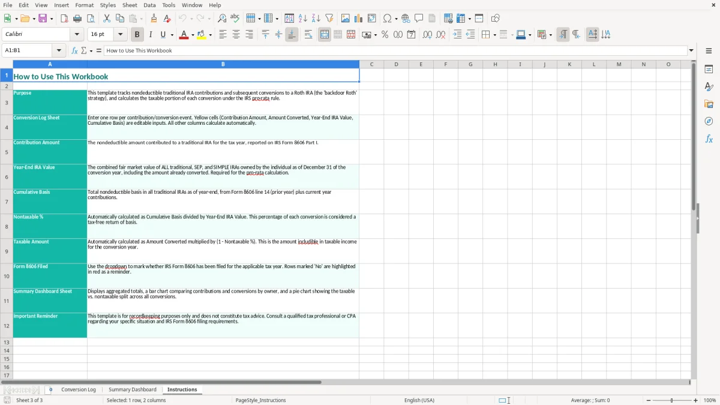Click the Copy icon
The height and width of the screenshot is (405, 720).
coord(120,19)
